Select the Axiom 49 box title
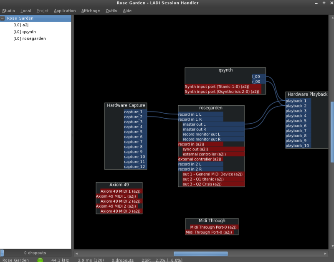 click(x=119, y=185)
